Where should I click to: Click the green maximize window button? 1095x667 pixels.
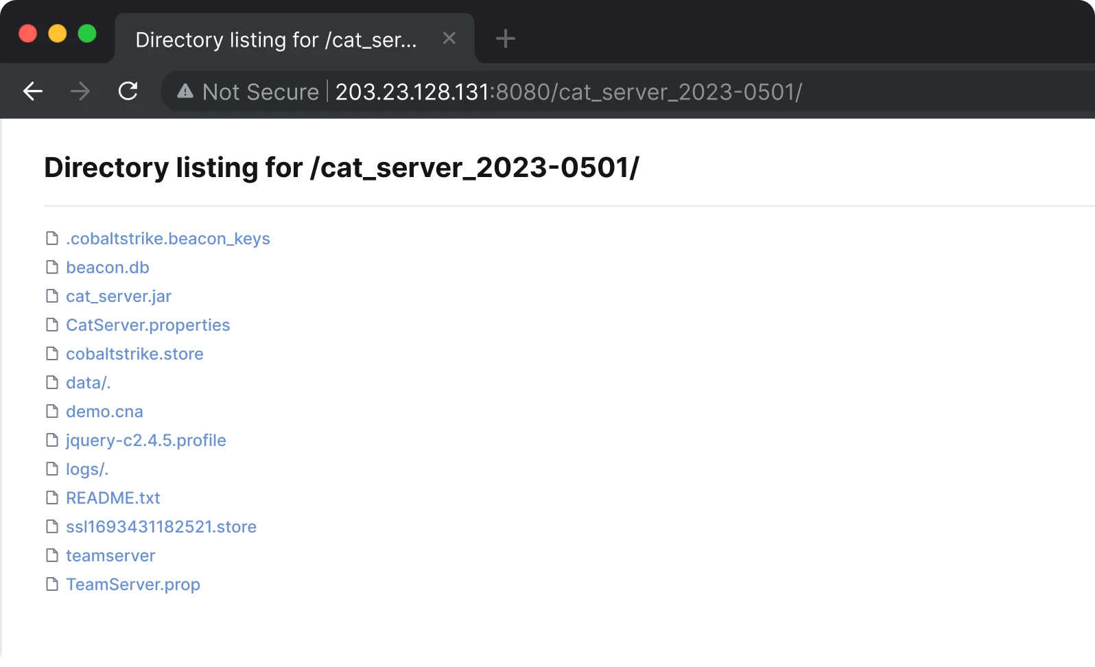87,34
